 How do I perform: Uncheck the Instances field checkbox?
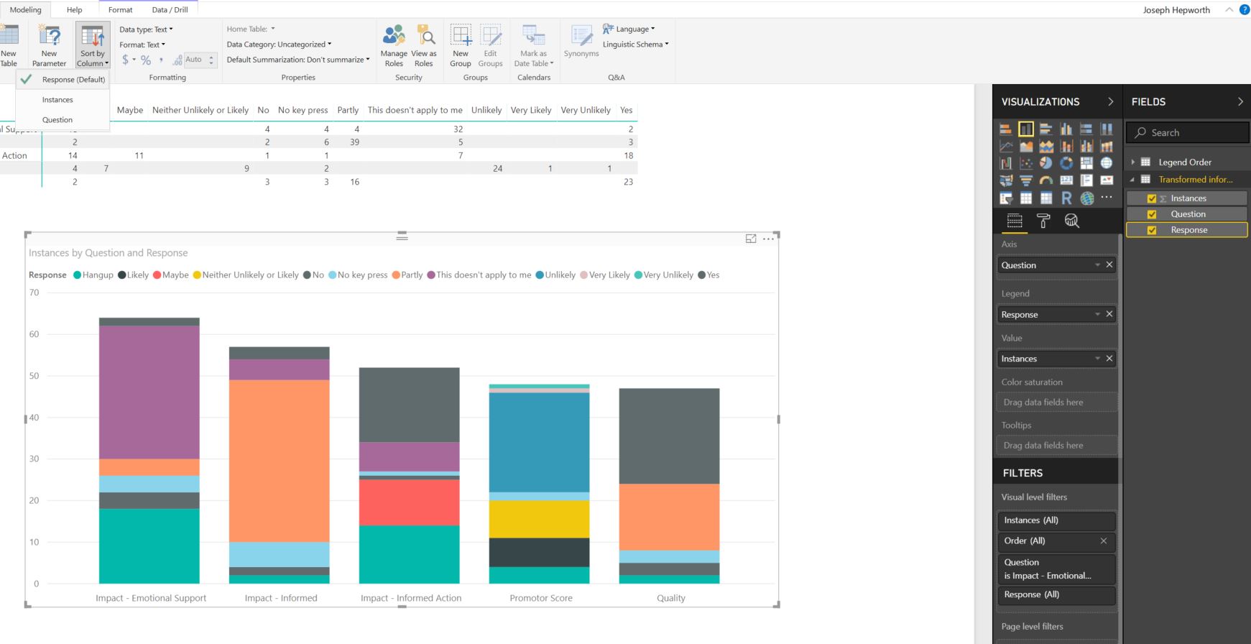pyautogui.click(x=1152, y=198)
